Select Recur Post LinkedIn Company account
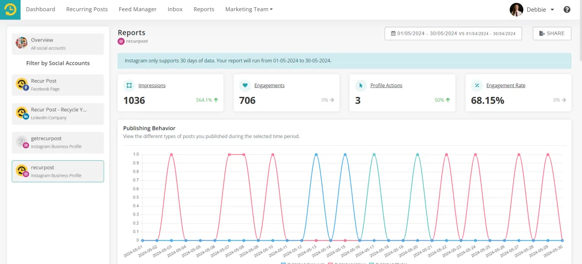 pos(58,113)
